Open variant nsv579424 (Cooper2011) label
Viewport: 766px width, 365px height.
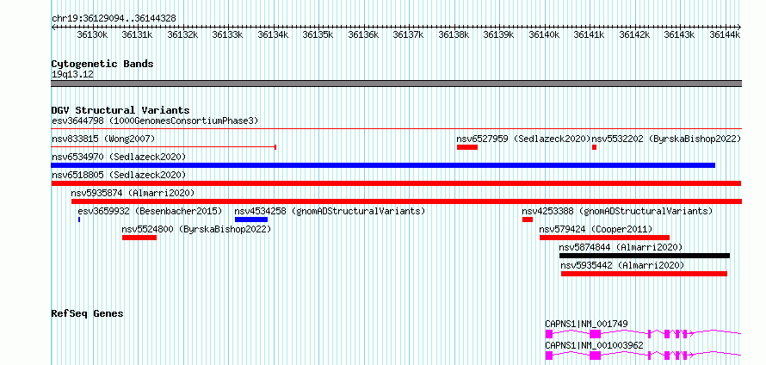point(596,229)
